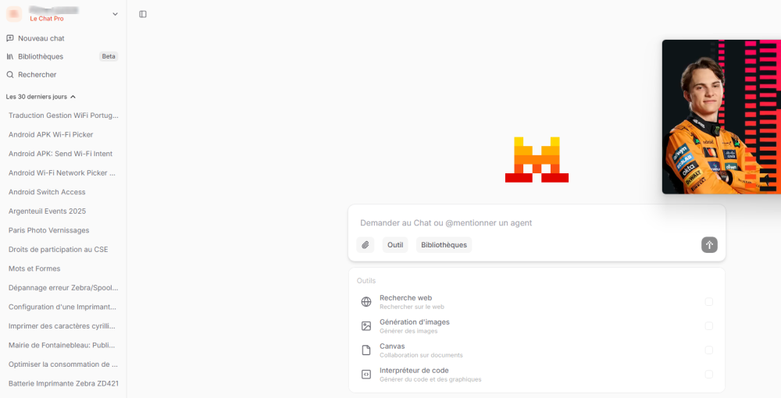Click the globe icon for Recherche web

coord(366,302)
